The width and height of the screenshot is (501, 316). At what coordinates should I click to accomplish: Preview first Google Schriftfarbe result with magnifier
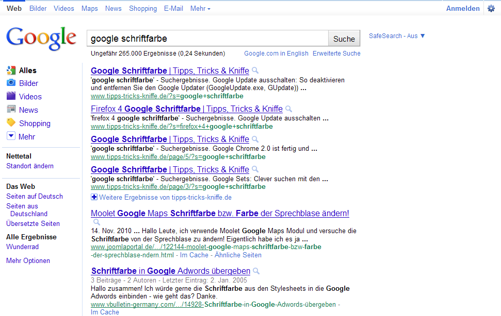[255, 71]
